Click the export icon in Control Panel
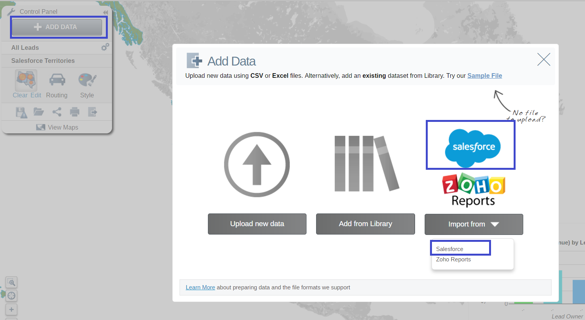 pyautogui.click(x=93, y=112)
